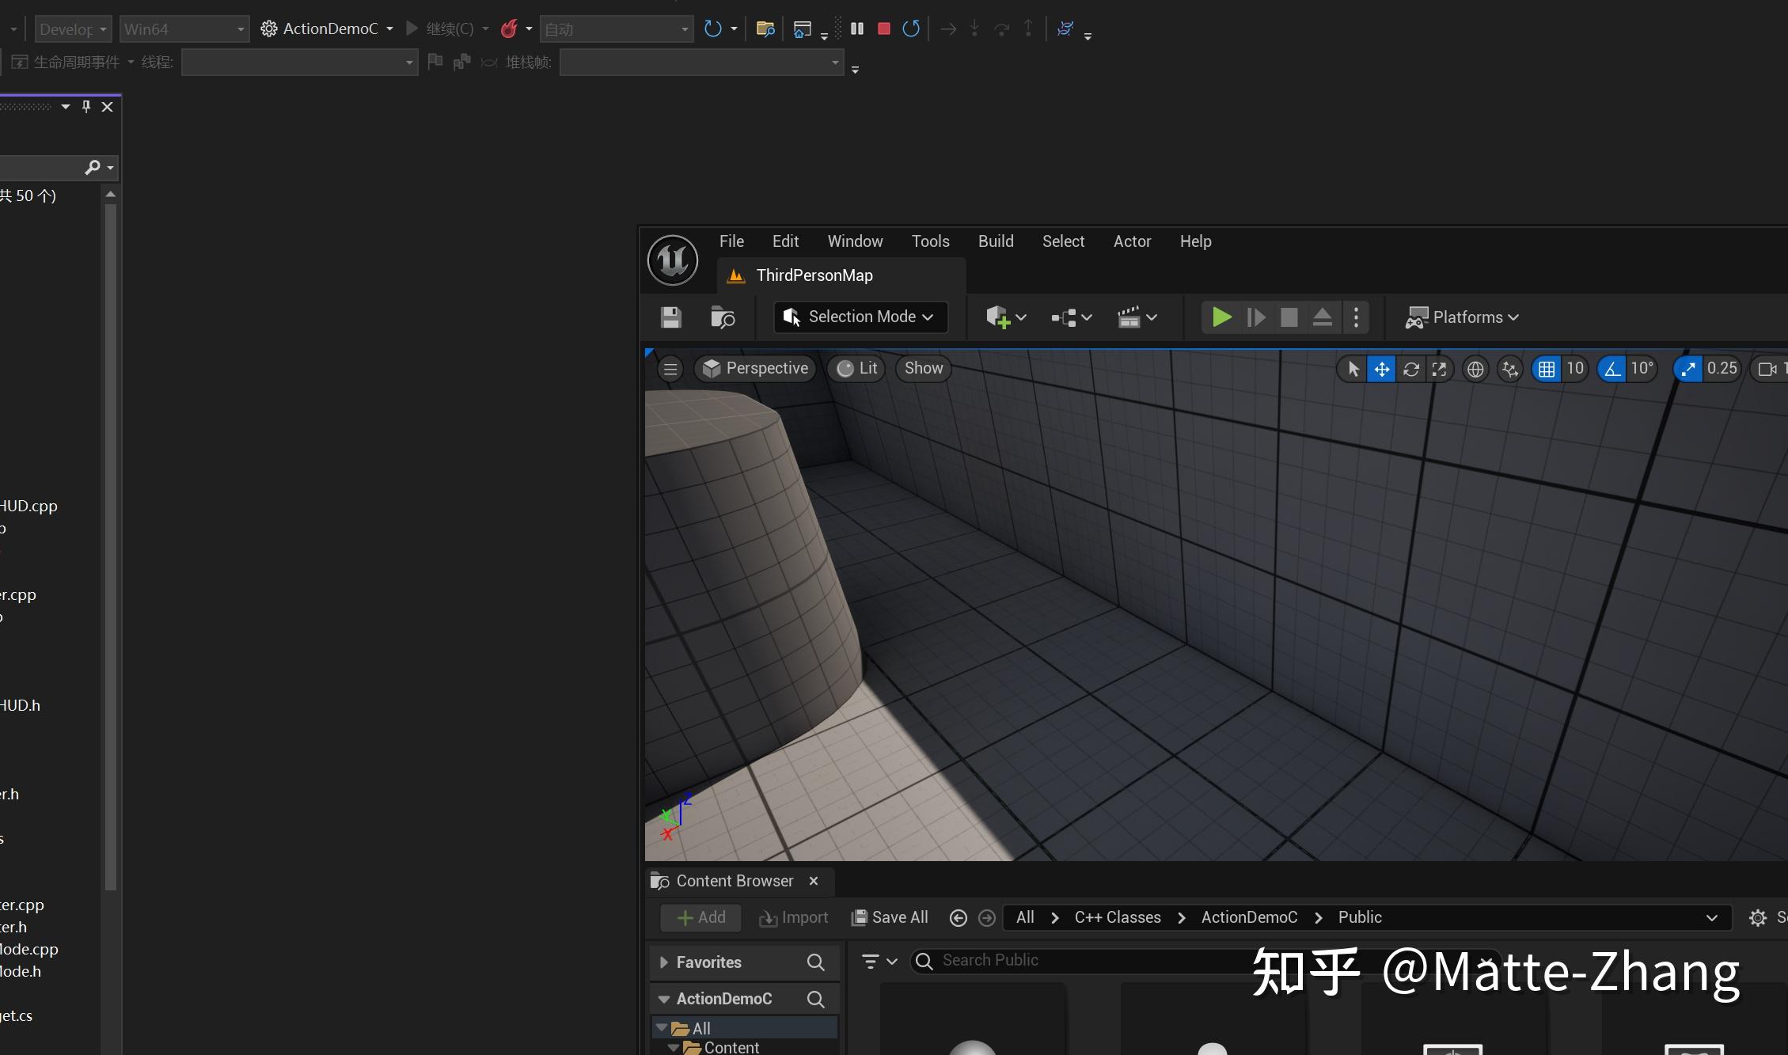1788x1055 pixels.
Task: Select the Move transform tool
Action: click(1381, 369)
